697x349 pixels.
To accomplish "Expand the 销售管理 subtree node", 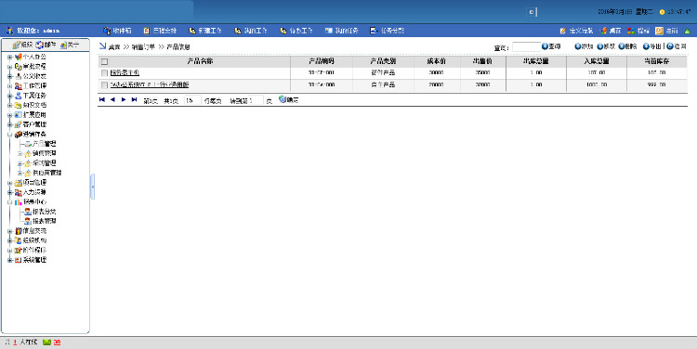I will coord(20,154).
